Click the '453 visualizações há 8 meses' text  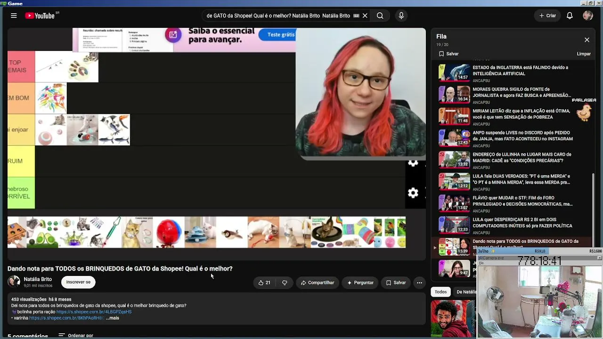pyautogui.click(x=41, y=299)
